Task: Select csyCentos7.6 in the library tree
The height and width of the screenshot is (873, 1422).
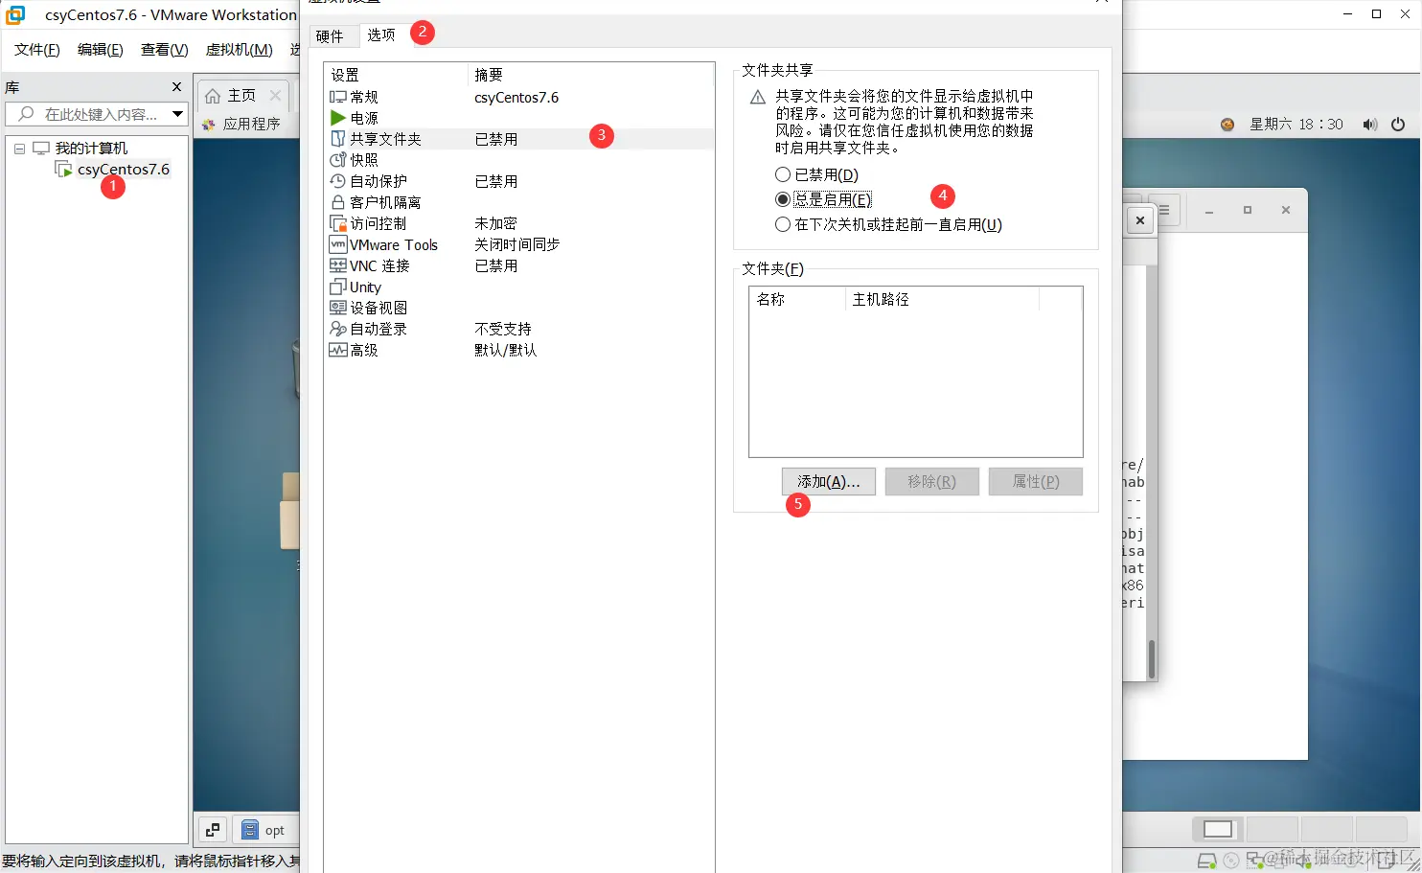Action: (124, 170)
